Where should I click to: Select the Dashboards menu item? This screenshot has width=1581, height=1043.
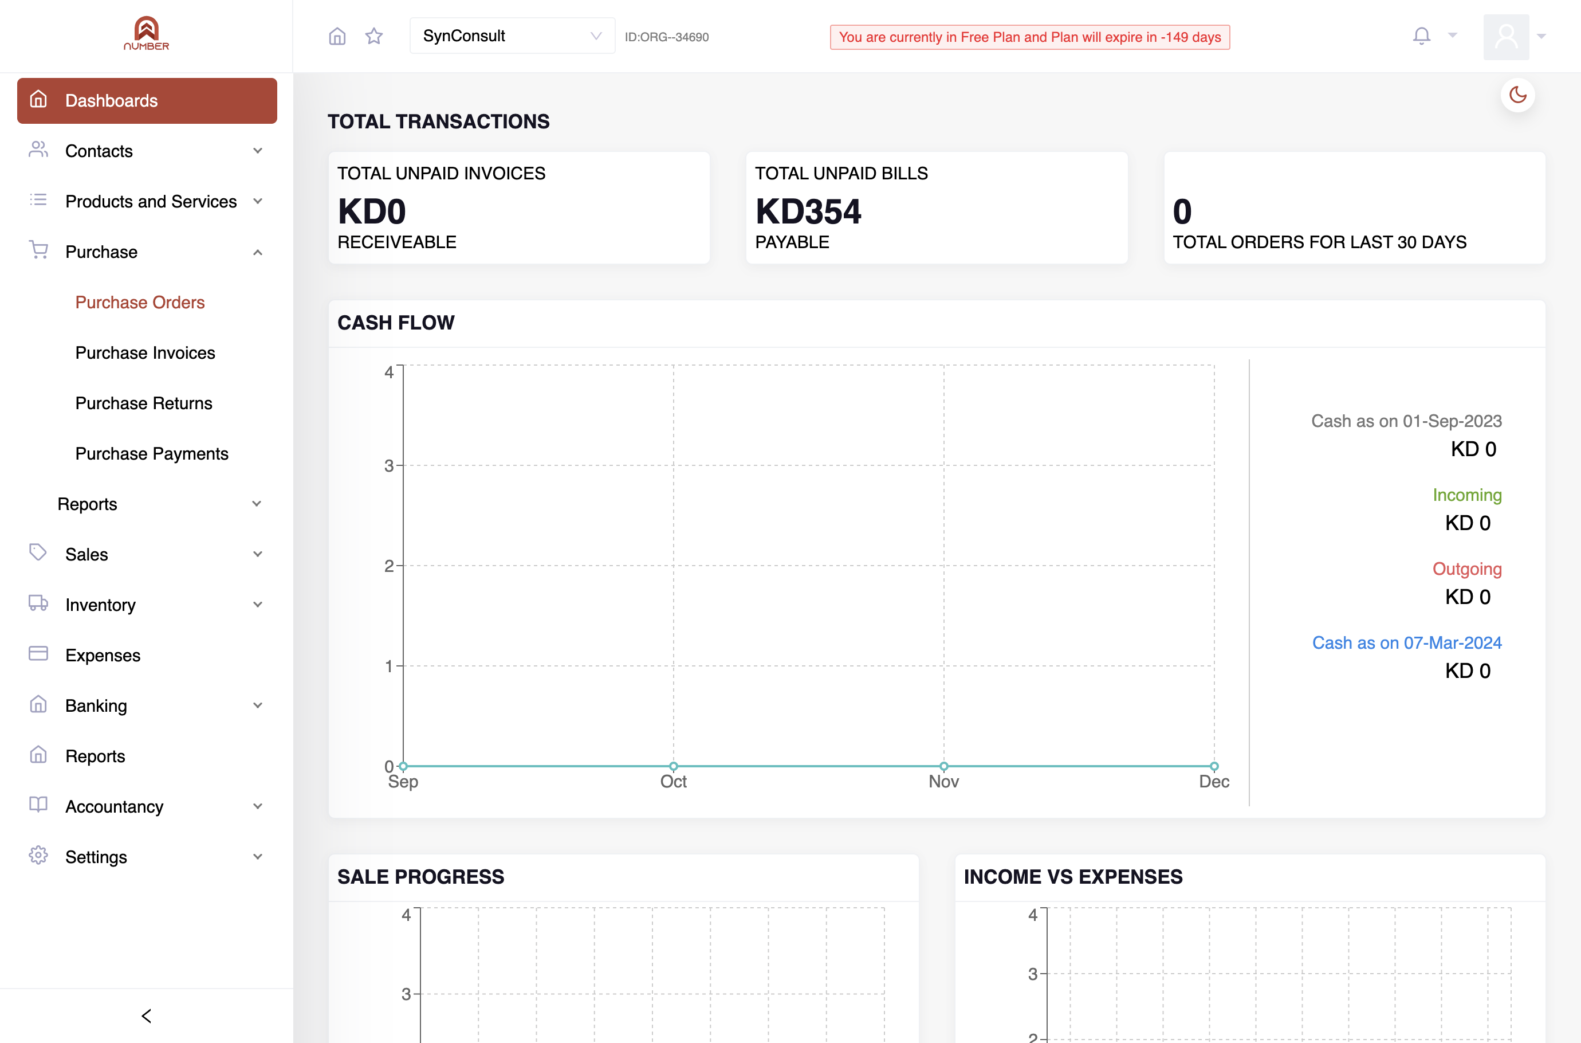click(x=146, y=100)
